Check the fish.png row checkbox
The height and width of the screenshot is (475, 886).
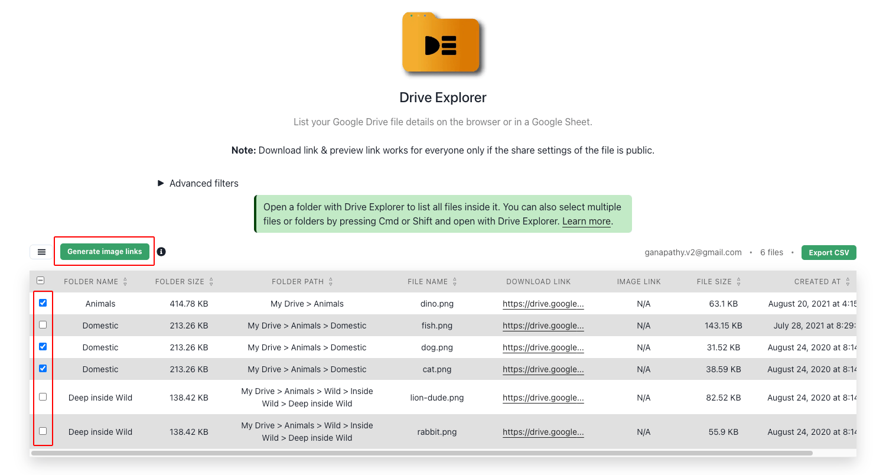pyautogui.click(x=43, y=324)
